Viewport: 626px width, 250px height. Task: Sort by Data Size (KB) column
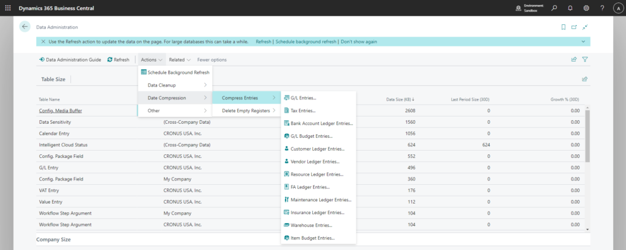pyautogui.click(x=401, y=99)
